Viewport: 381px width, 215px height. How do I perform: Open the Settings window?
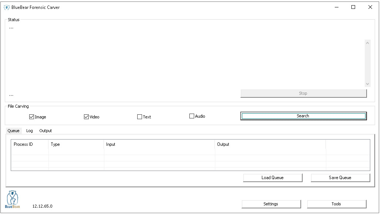point(271,204)
